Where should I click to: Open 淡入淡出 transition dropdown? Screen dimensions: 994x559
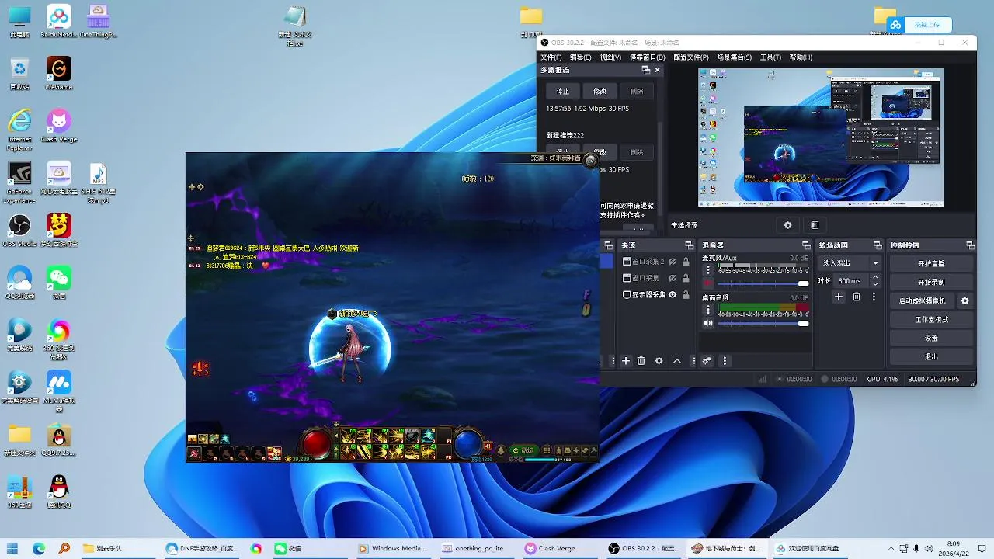coord(850,263)
